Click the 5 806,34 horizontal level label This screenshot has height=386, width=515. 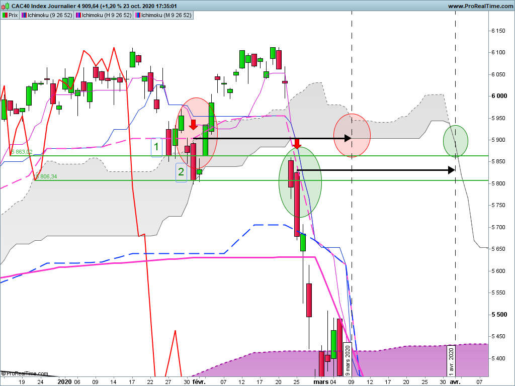(x=46, y=176)
